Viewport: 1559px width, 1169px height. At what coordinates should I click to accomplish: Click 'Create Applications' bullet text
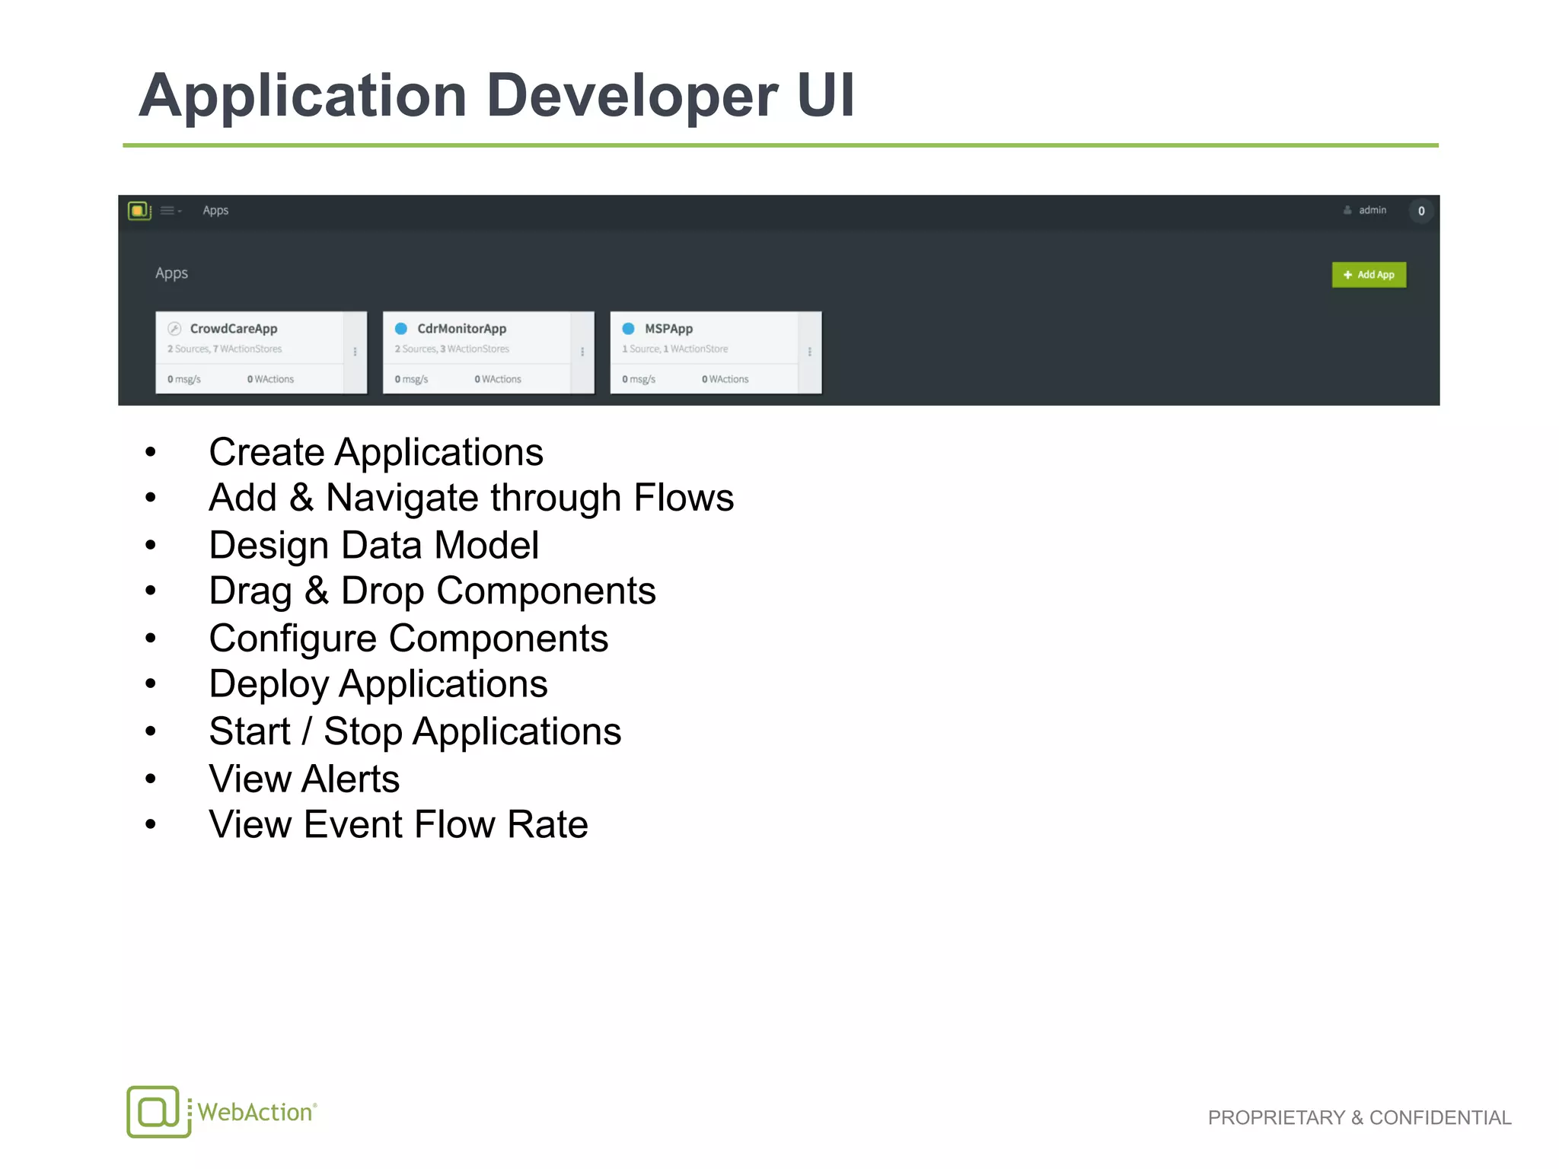pos(376,452)
